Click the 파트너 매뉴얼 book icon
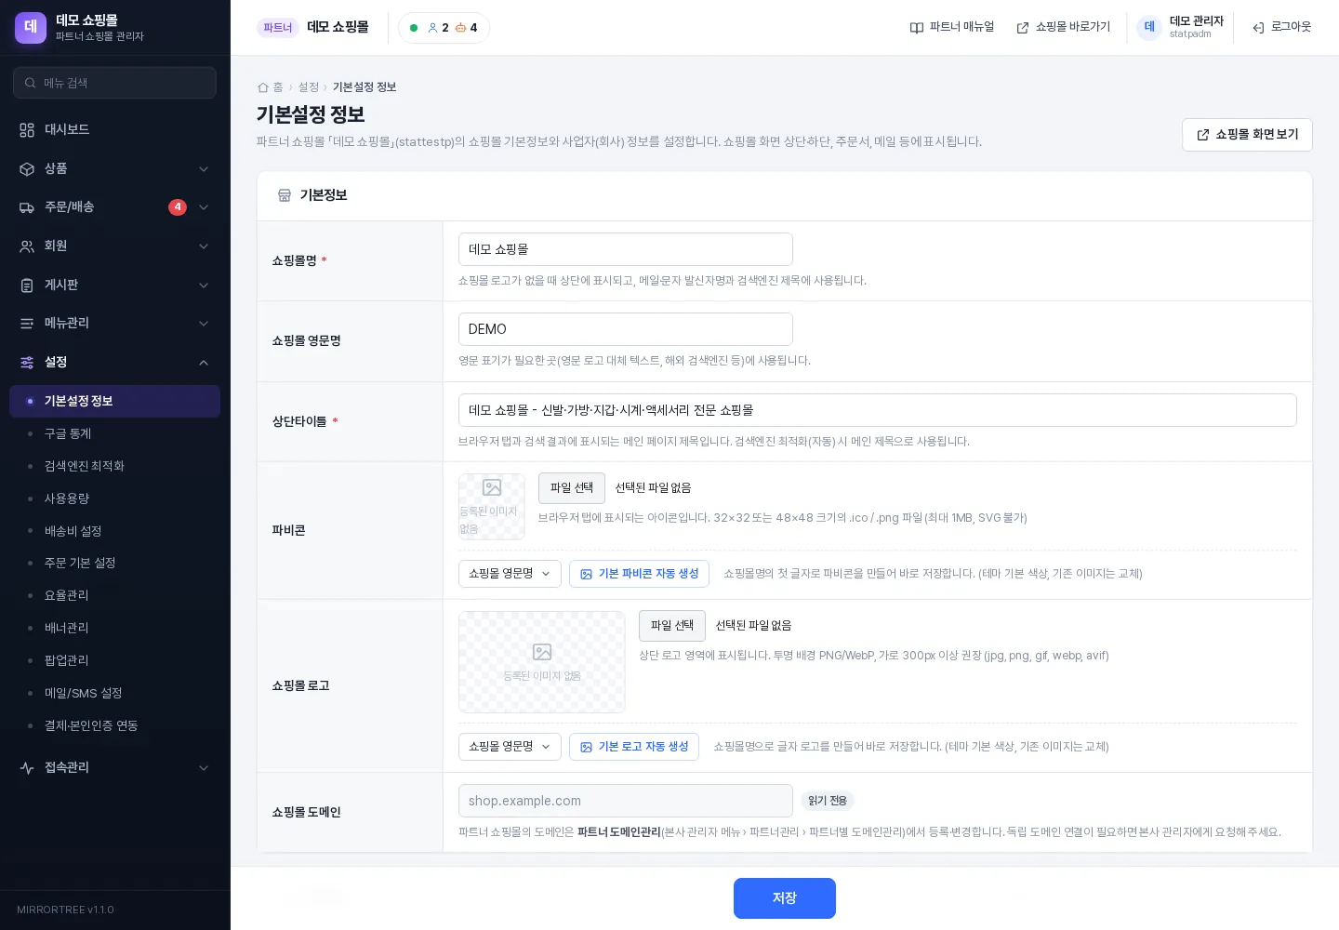The image size is (1339, 930). [x=917, y=28]
